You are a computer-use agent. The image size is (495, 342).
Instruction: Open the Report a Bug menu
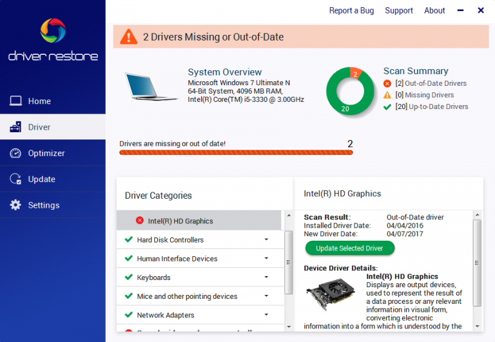click(351, 10)
